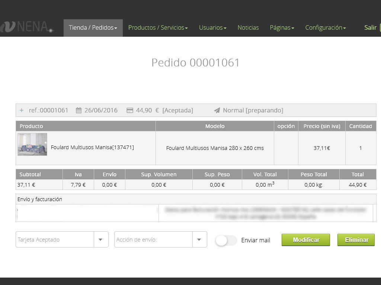Expand order details with plus icon
381x285 pixels.
[22, 110]
